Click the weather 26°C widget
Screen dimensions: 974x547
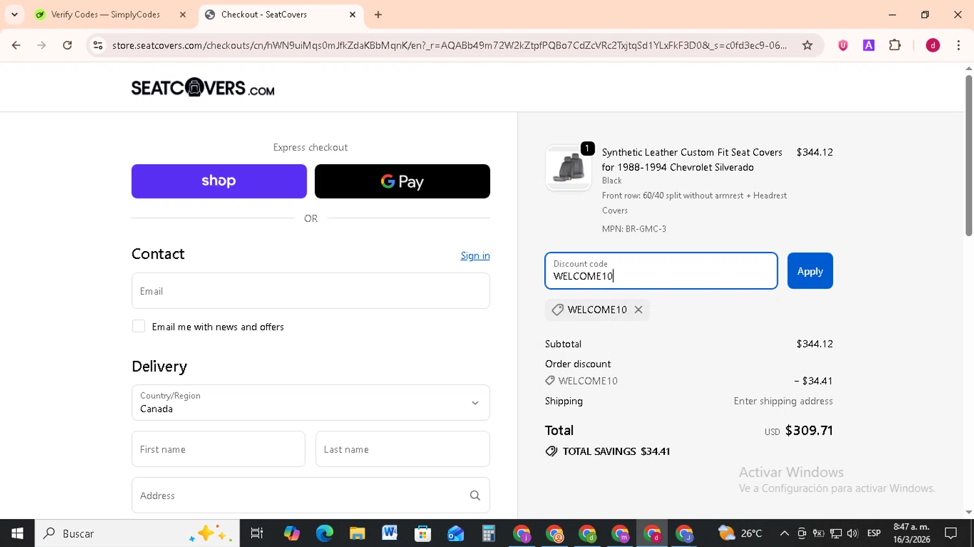point(740,533)
